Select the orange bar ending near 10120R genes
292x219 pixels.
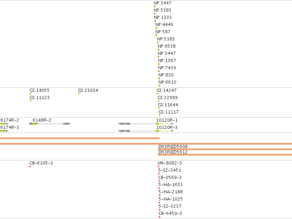click(x=80, y=138)
